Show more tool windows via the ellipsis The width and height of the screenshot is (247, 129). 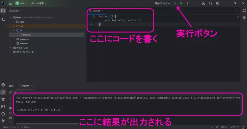click(3, 27)
